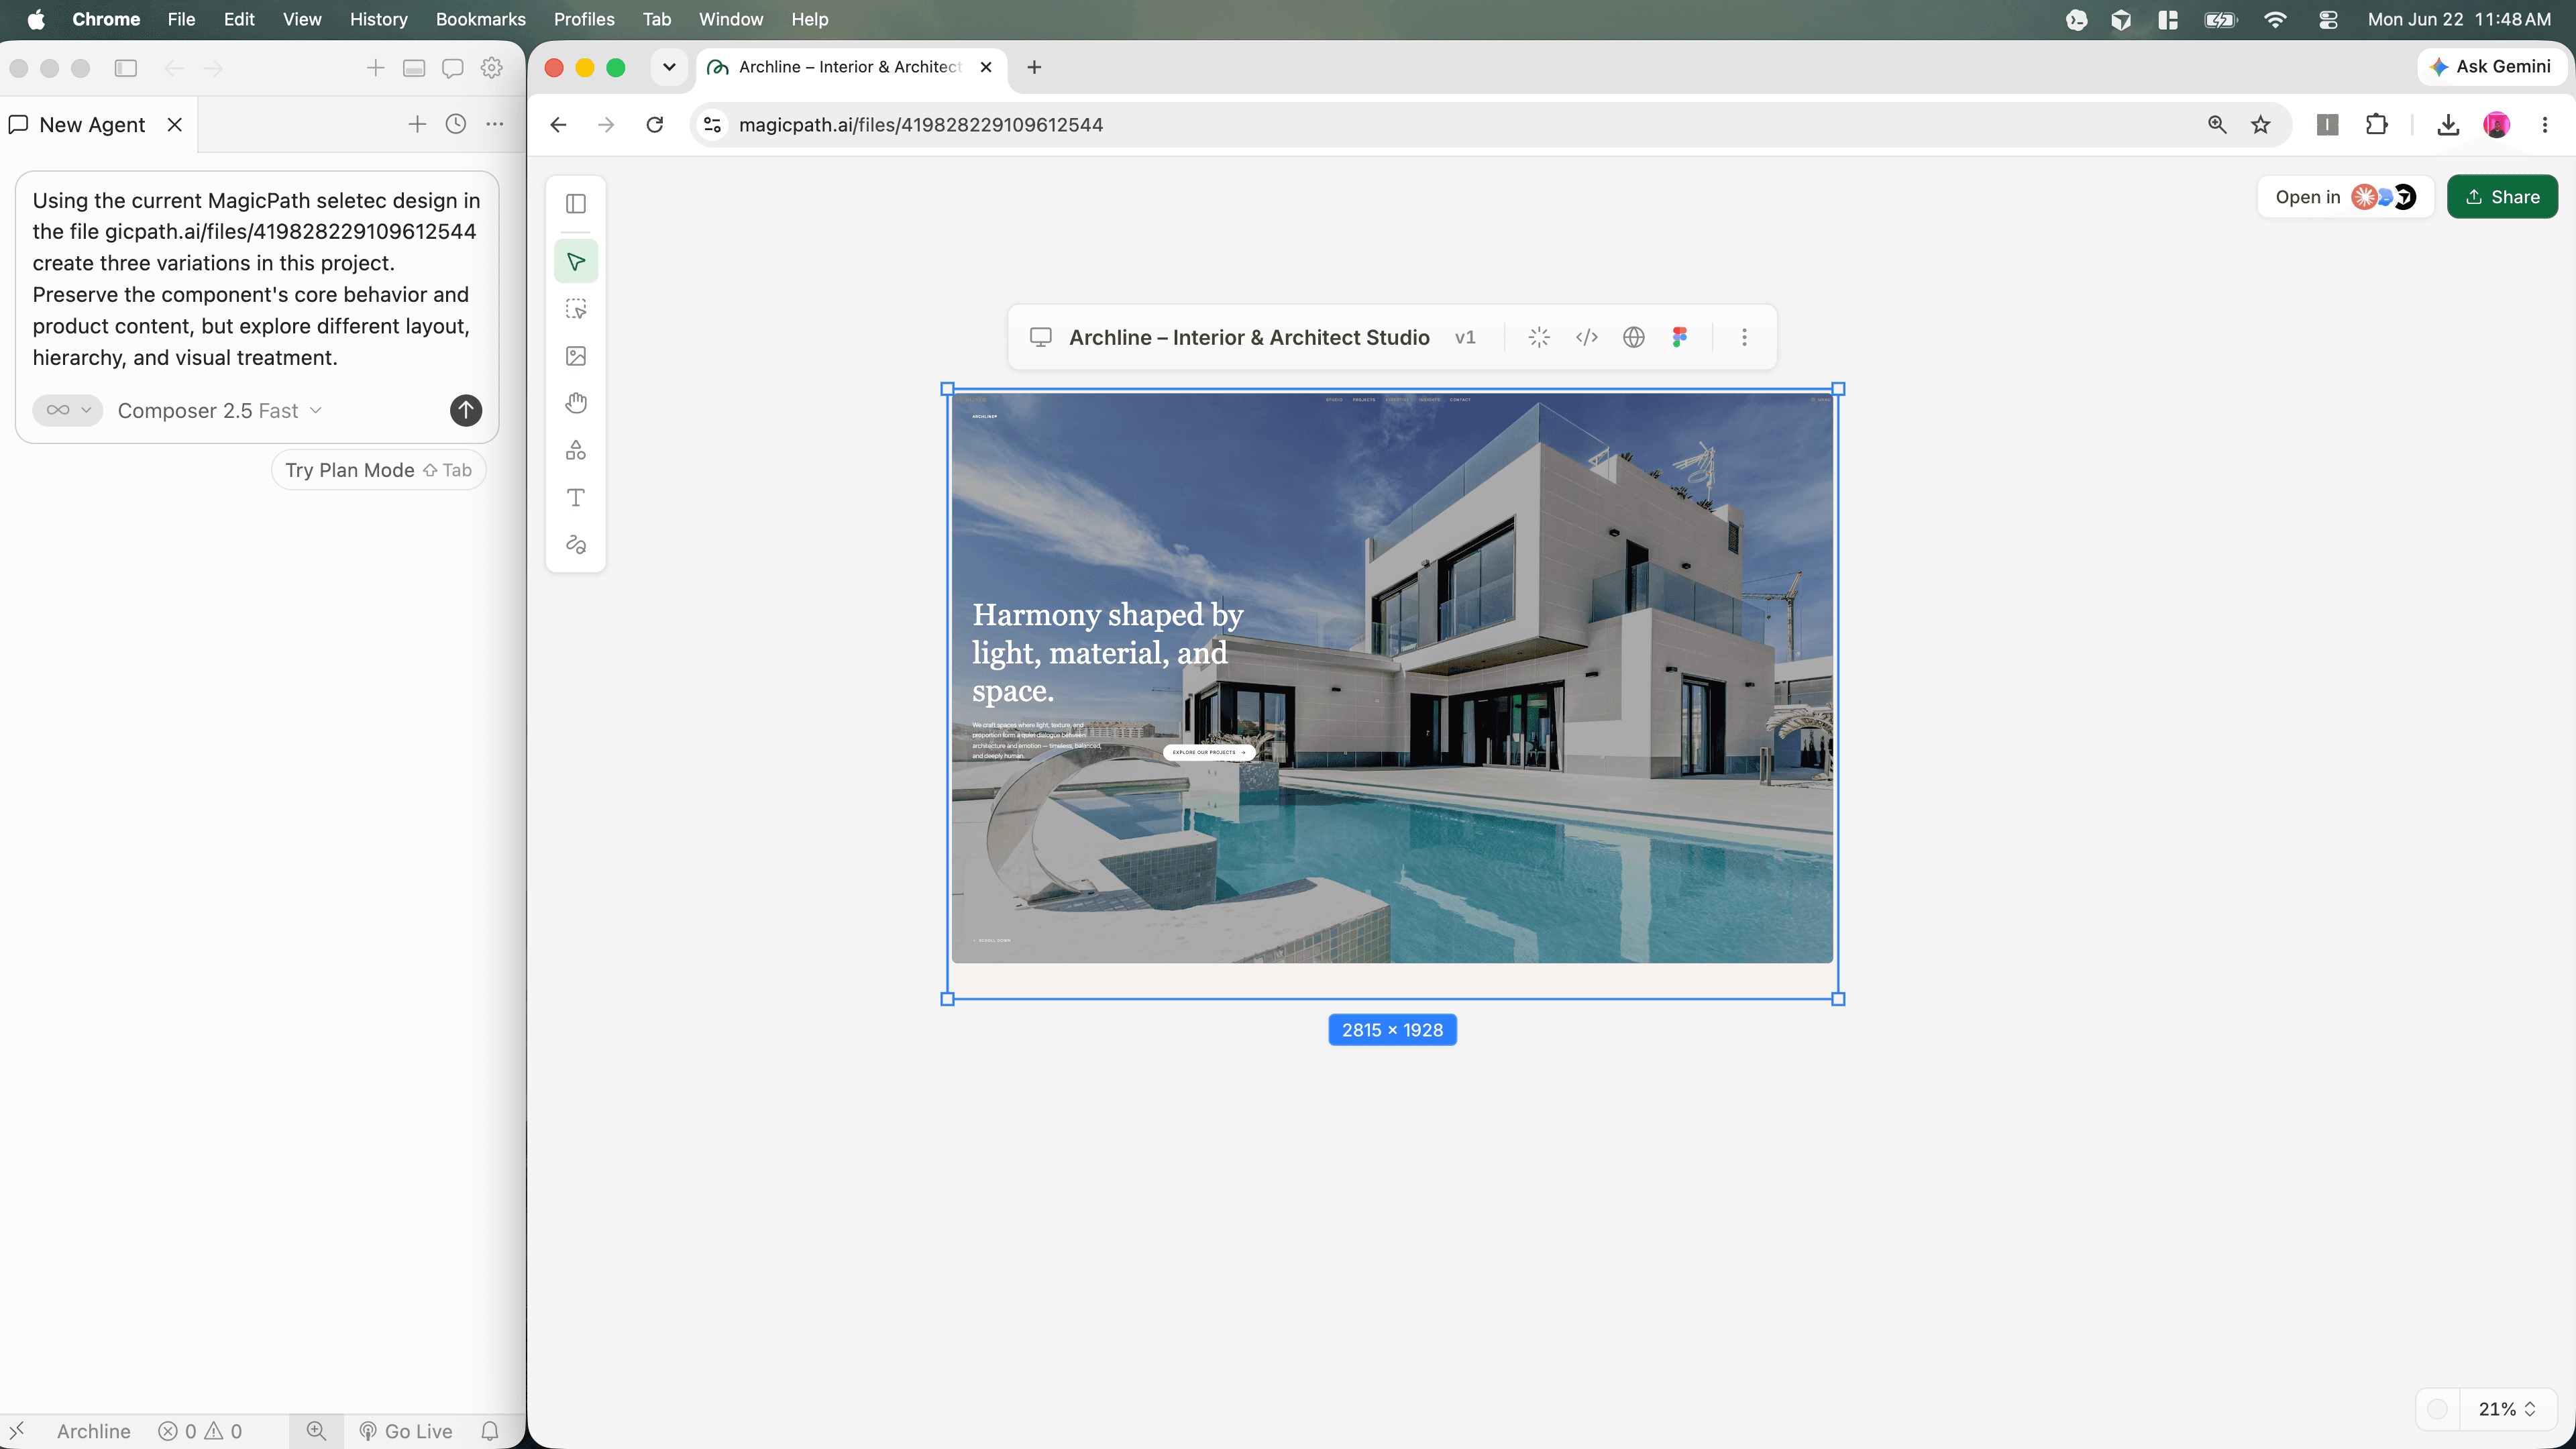Toggle the MagicPath sidebar panel icon

[576, 204]
